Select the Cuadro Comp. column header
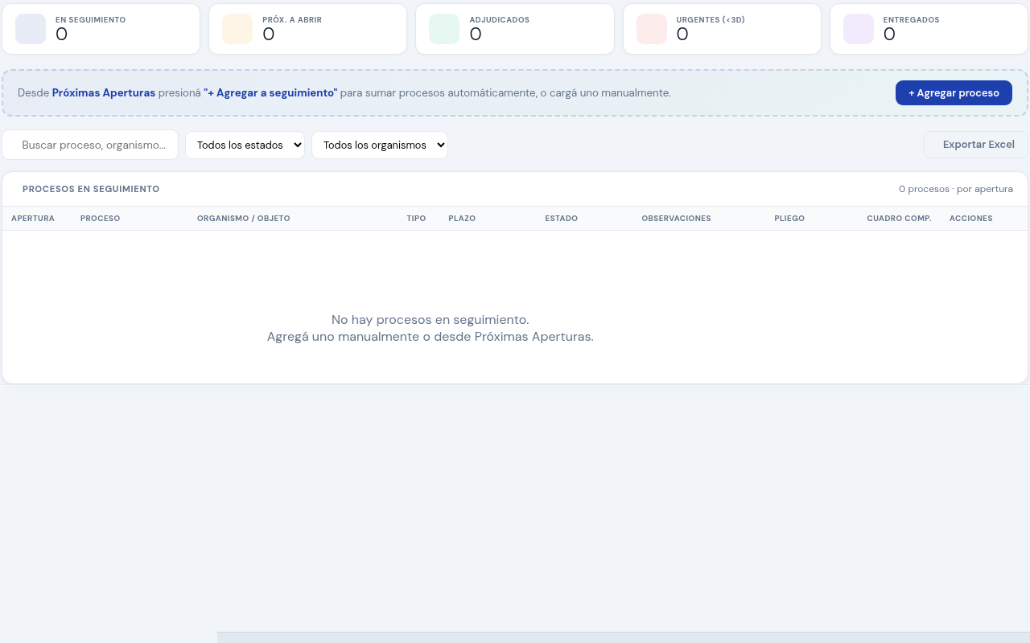The width and height of the screenshot is (1030, 643). click(x=899, y=219)
